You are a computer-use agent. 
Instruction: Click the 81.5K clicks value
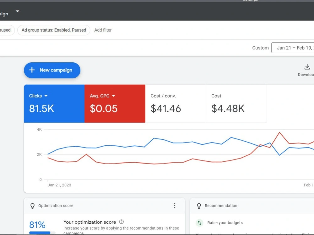tap(42, 108)
